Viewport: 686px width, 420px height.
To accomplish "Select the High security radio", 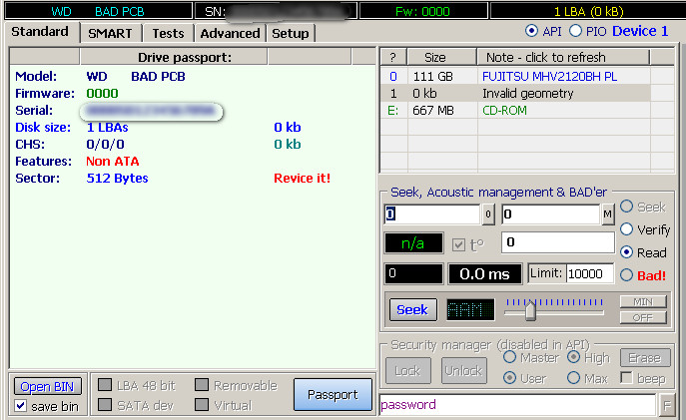I will pos(573,357).
